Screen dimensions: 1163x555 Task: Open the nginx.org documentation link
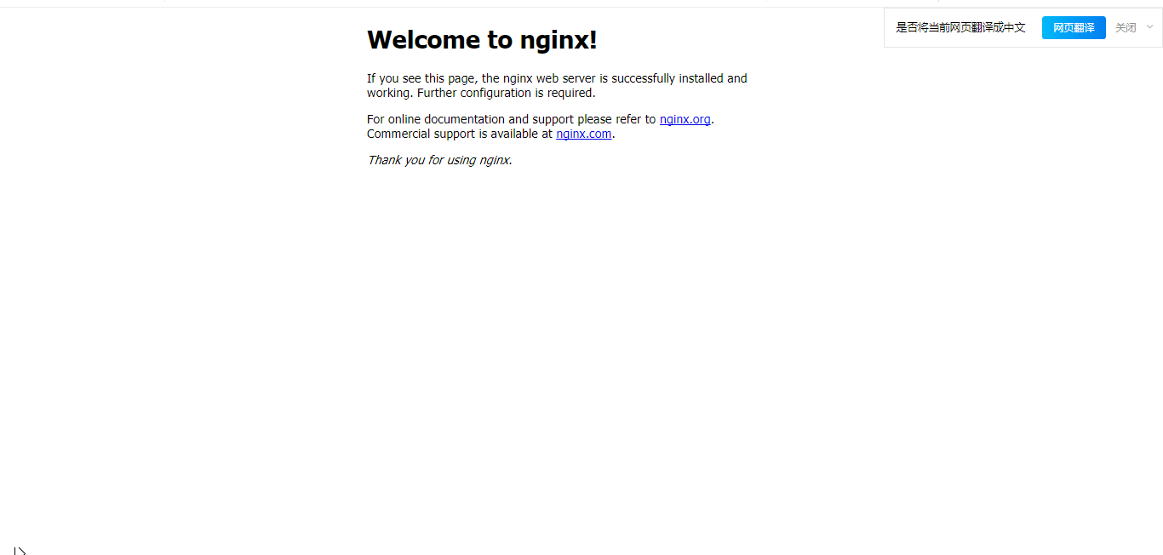685,119
